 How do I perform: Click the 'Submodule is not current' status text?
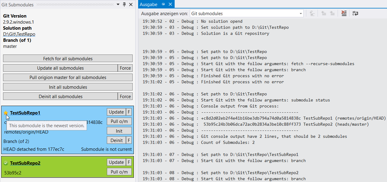106,149
